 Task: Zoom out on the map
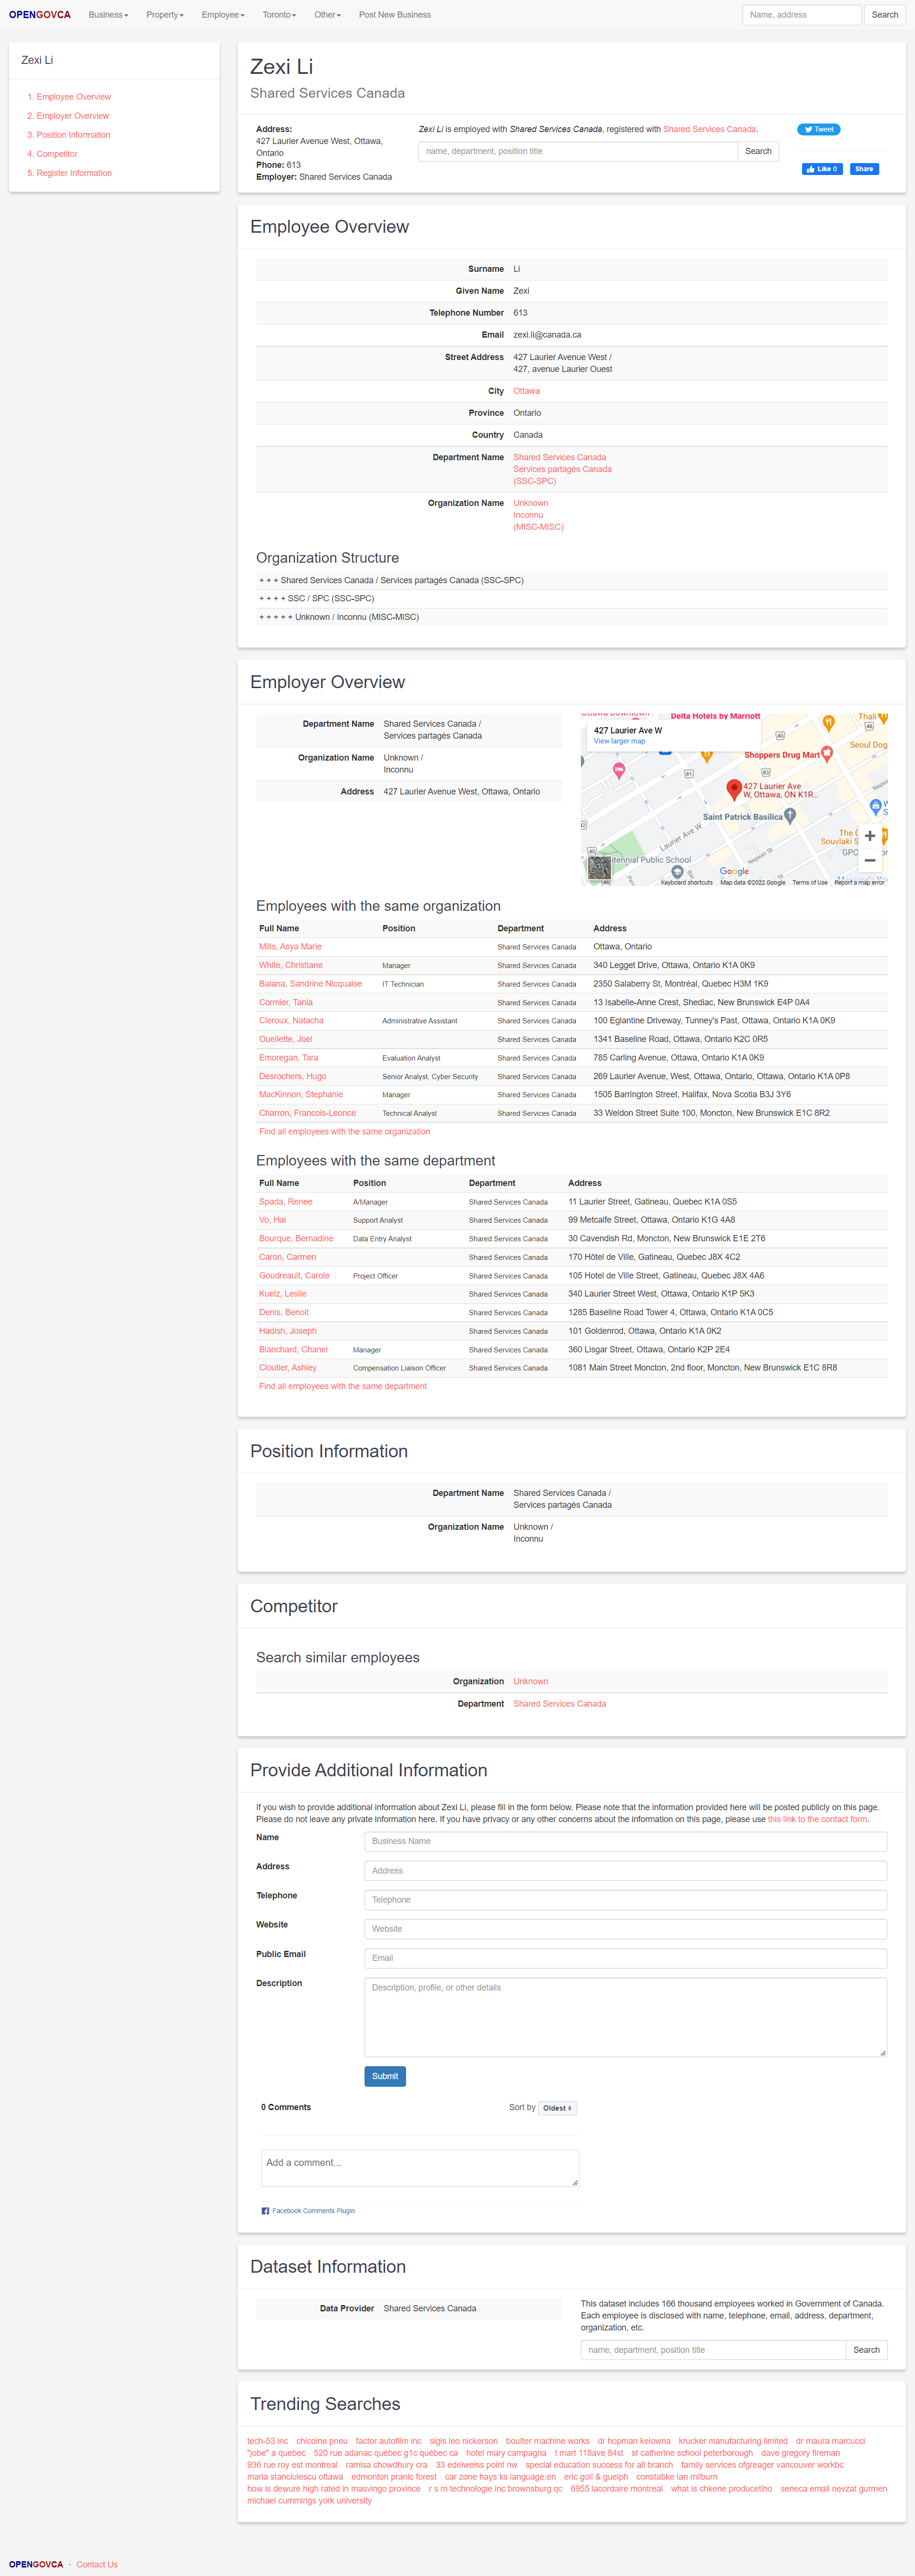tap(870, 860)
